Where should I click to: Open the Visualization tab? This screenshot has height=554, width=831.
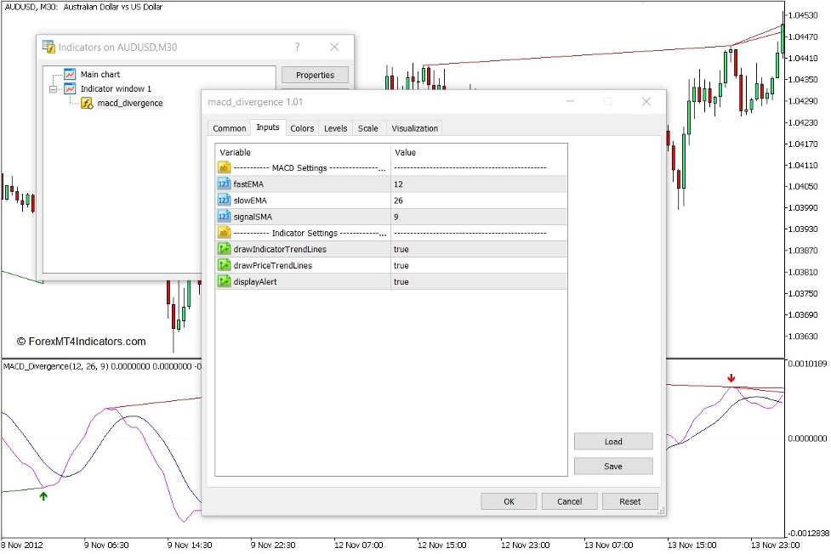(x=414, y=127)
